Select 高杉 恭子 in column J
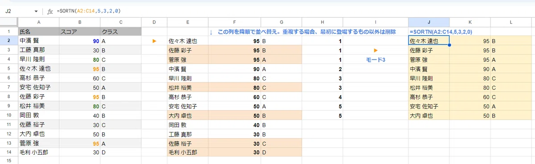 [428, 97]
